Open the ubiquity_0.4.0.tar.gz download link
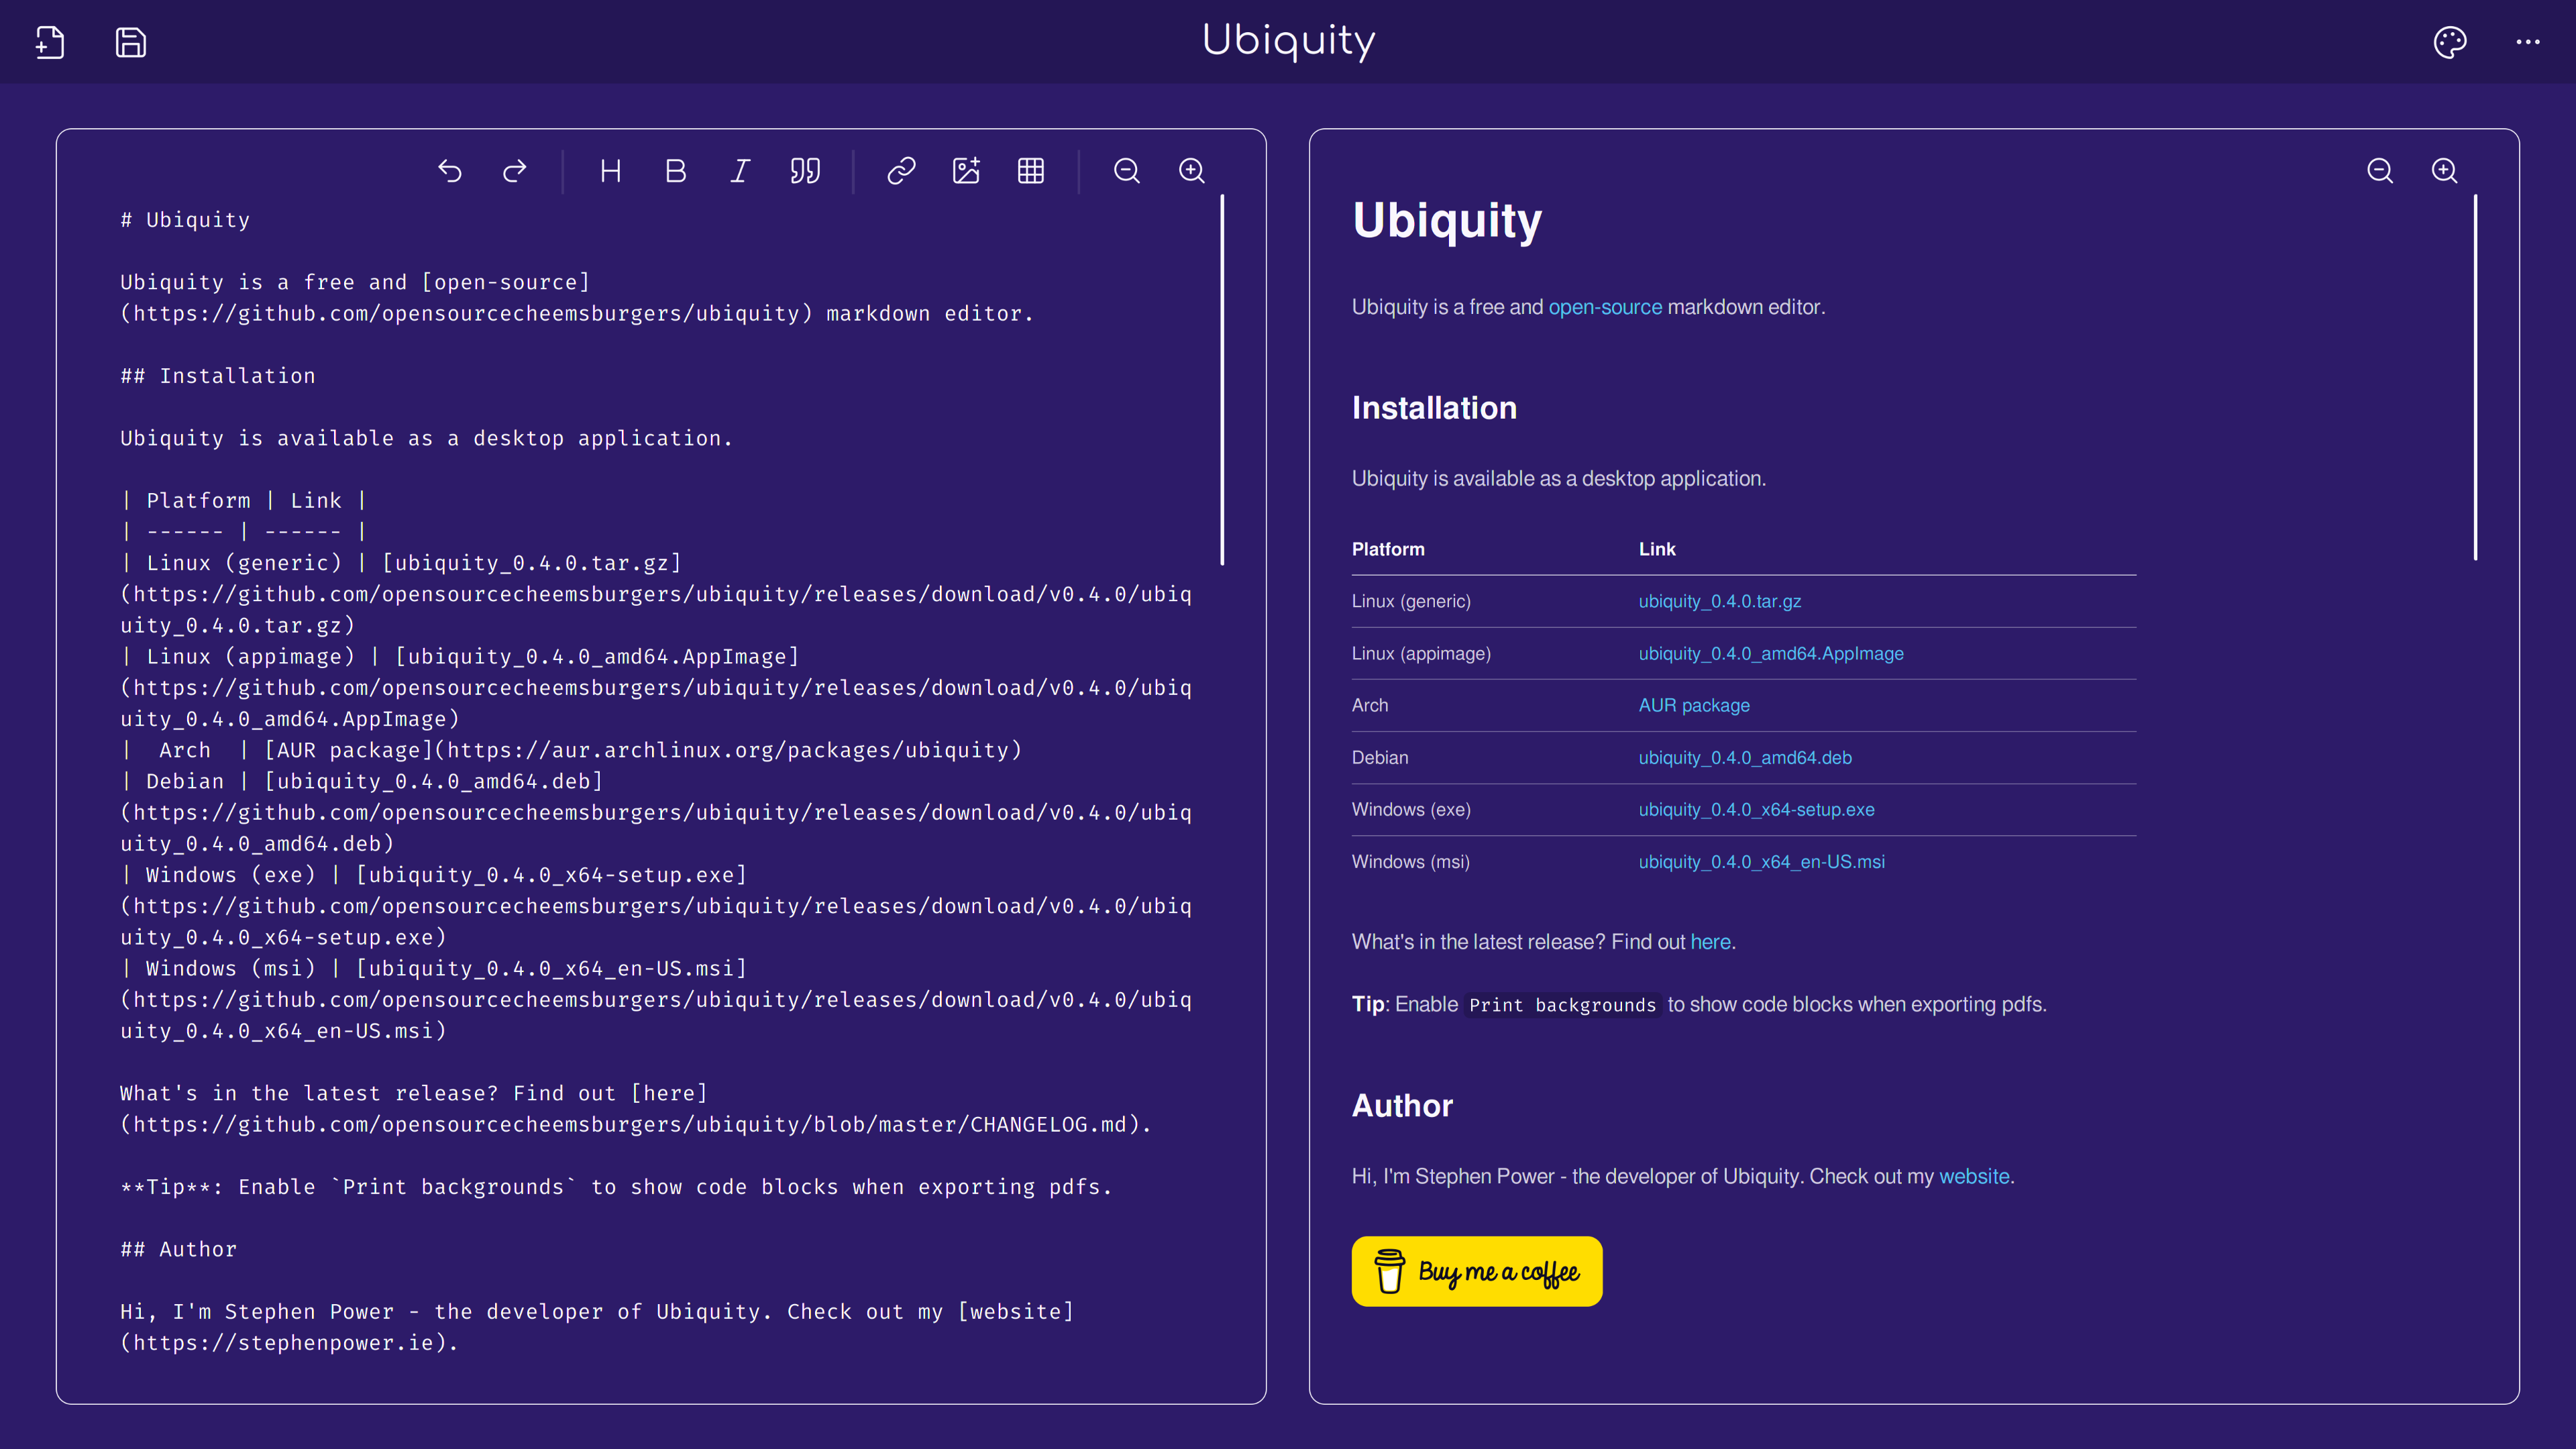Screen dimensions: 2576x1449 tap(1719, 601)
